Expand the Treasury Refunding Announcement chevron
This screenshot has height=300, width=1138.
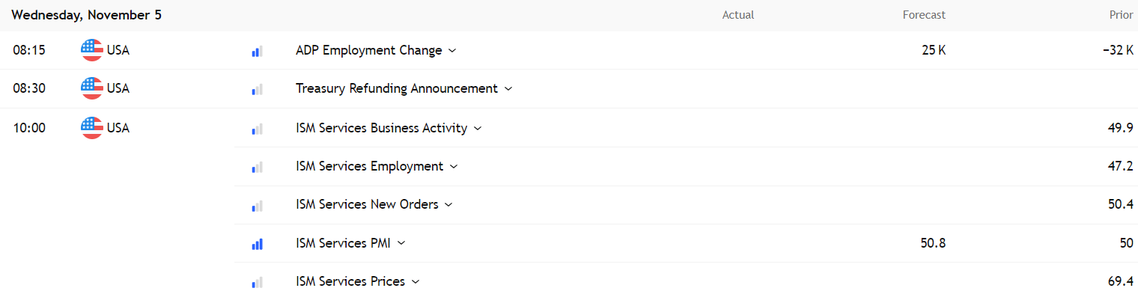click(508, 89)
